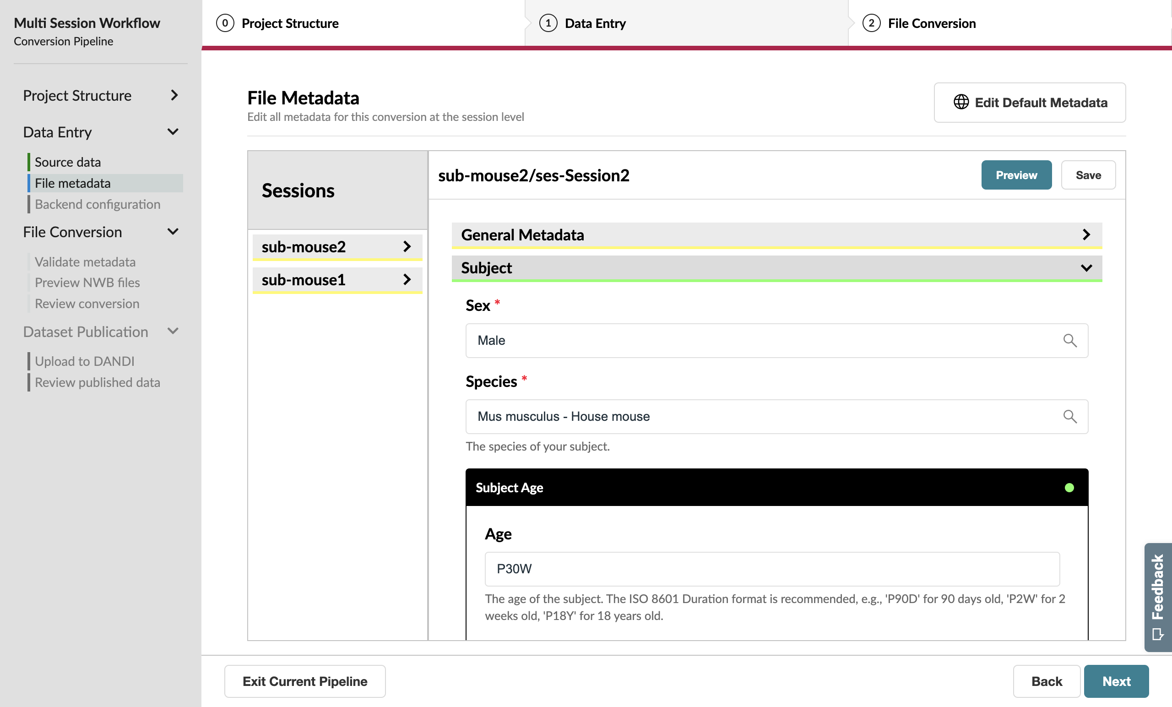Click 'The species of your subject.' helper text
The width and height of the screenshot is (1172, 707).
537,446
